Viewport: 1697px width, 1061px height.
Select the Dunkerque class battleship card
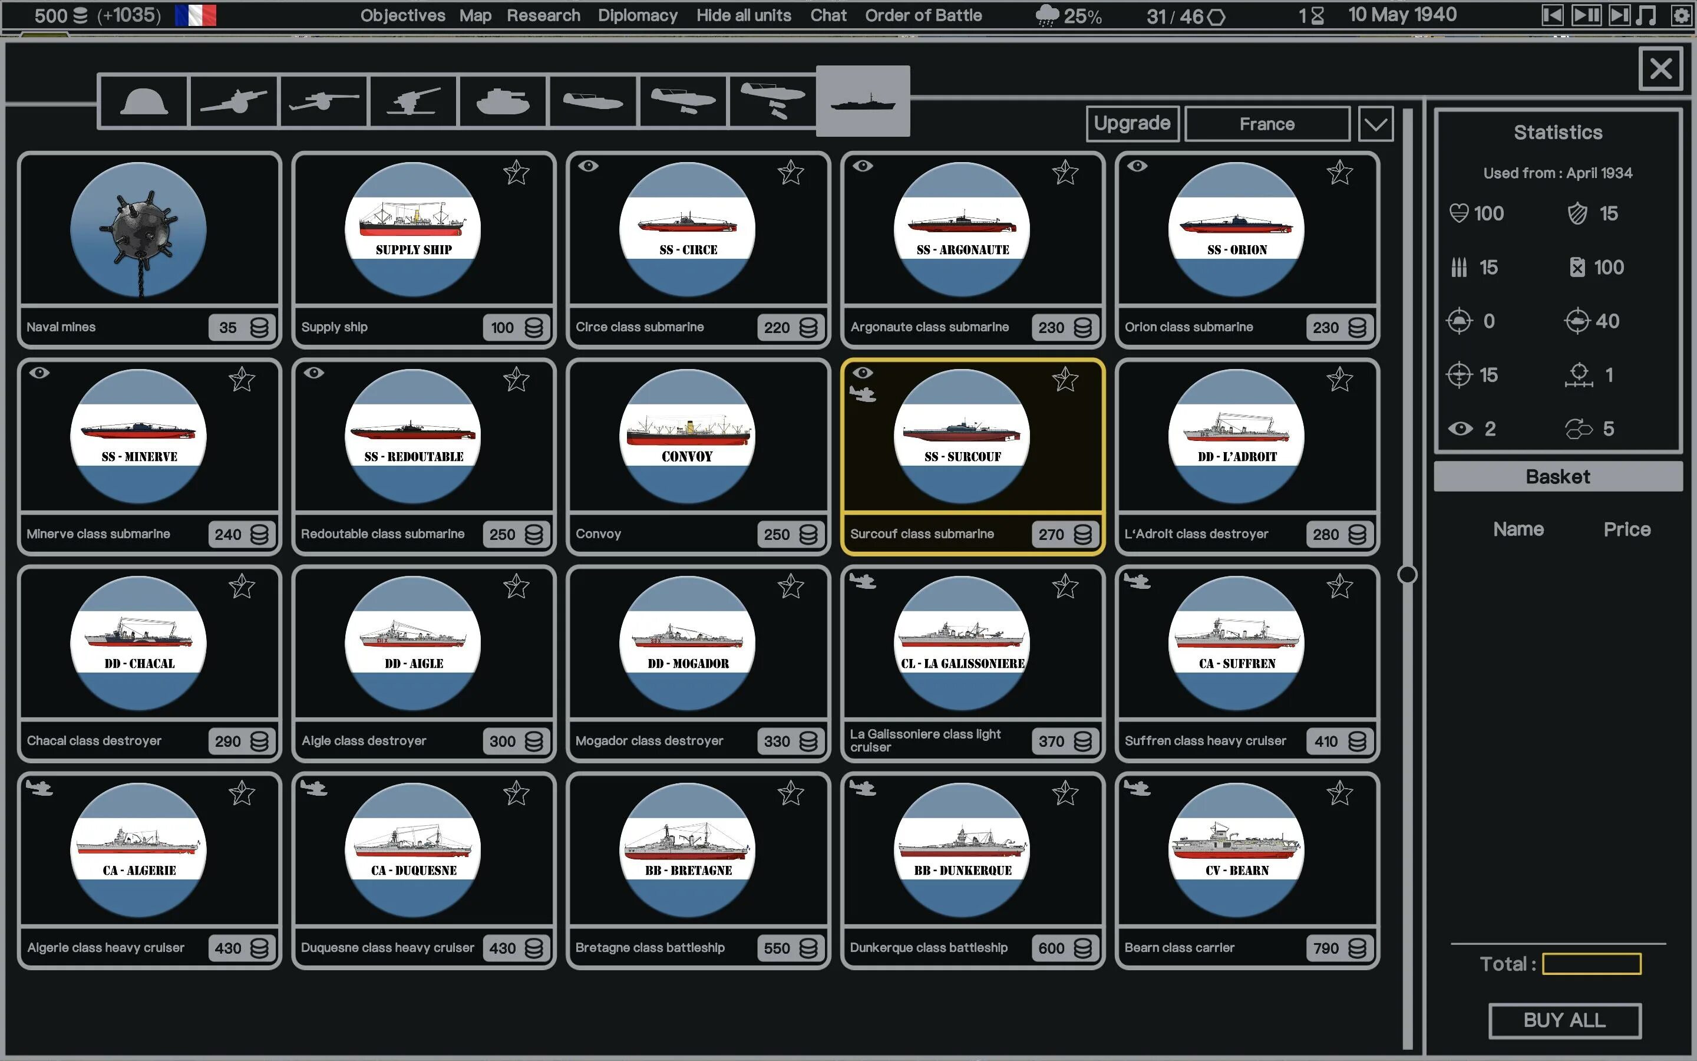click(x=972, y=870)
